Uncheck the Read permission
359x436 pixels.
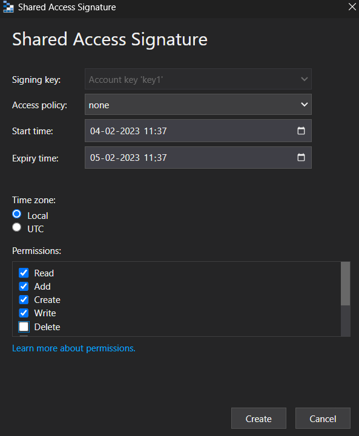(x=24, y=273)
